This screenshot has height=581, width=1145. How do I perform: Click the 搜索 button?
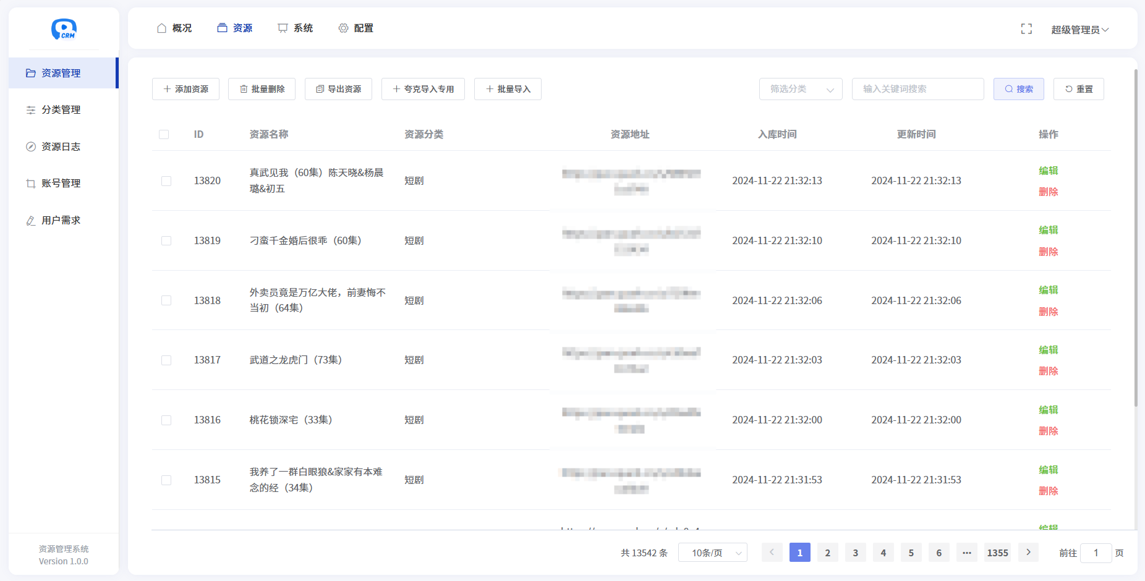(x=1019, y=89)
